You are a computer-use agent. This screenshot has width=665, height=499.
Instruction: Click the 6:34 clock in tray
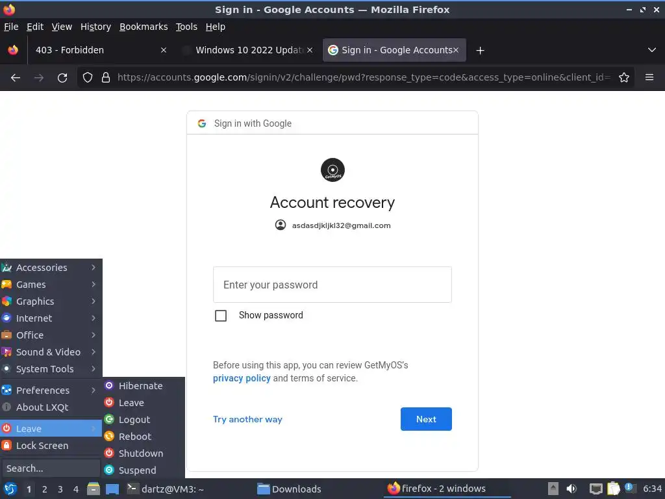pyautogui.click(x=652, y=489)
